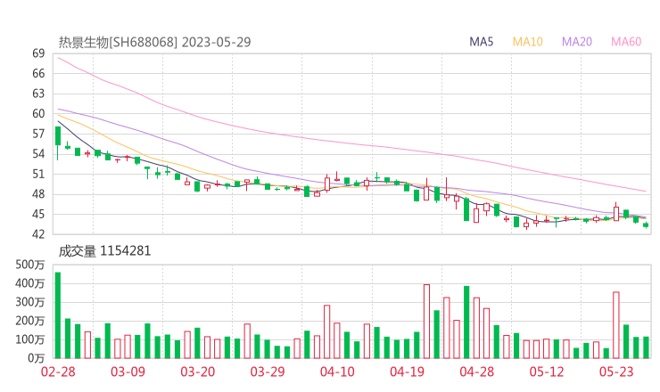The height and width of the screenshot is (392, 660).
Task: Click the MA20 legend label
Action: 577,42
